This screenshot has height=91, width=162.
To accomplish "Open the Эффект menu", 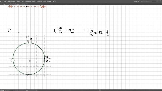I will point(34,1).
